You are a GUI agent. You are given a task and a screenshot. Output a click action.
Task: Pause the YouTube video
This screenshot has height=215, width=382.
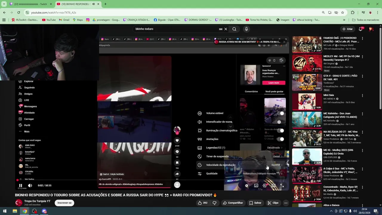21,185
